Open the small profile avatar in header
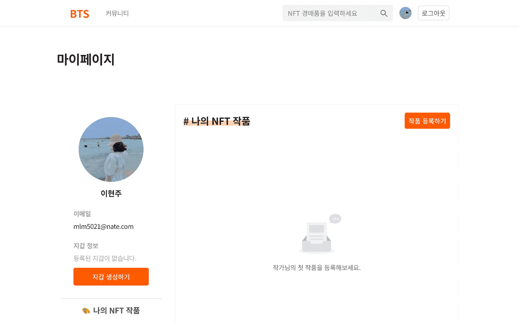Image resolution: width=519 pixels, height=324 pixels. click(x=405, y=13)
